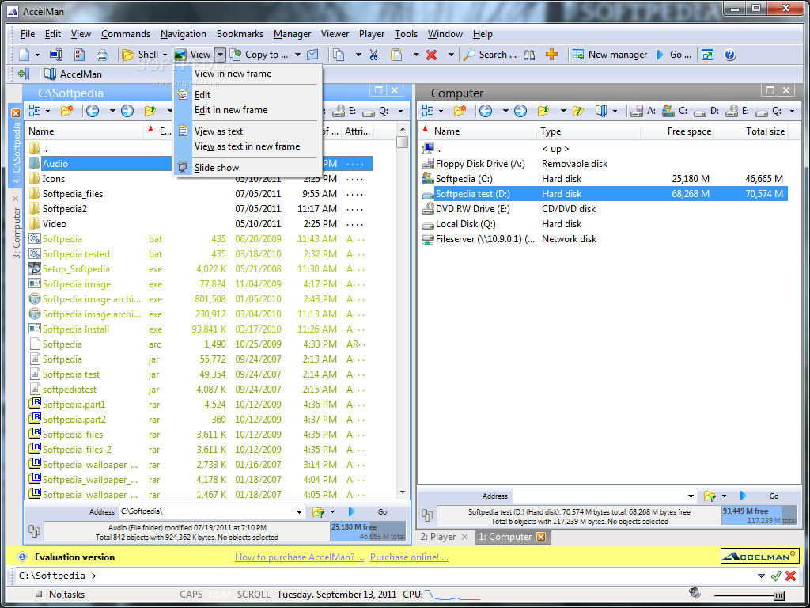Click the green check icon on command line
Image resolution: width=810 pixels, height=608 pixels.
point(775,576)
